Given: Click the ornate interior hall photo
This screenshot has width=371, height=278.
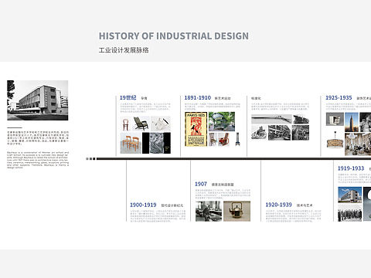Looking at the screenshot, I should click(x=358, y=144).
